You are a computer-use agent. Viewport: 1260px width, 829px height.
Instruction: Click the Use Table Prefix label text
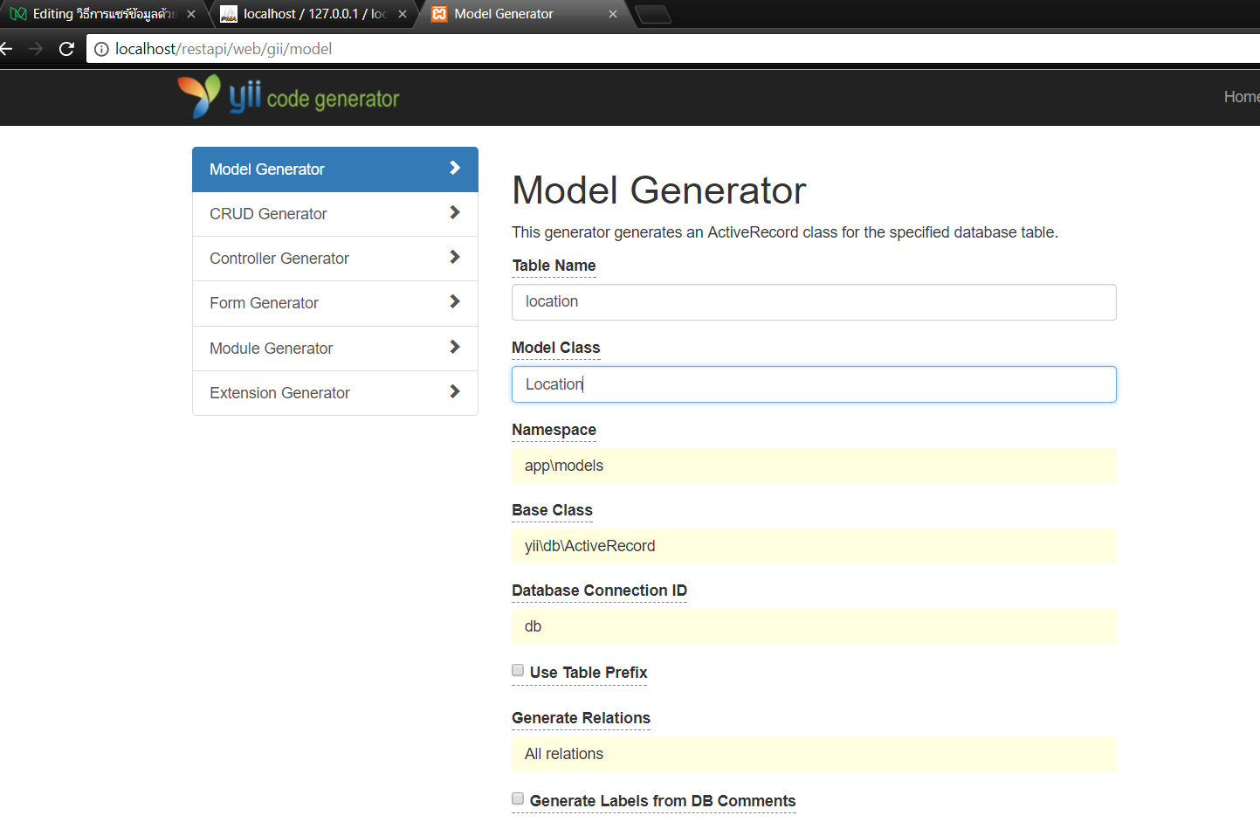point(589,673)
